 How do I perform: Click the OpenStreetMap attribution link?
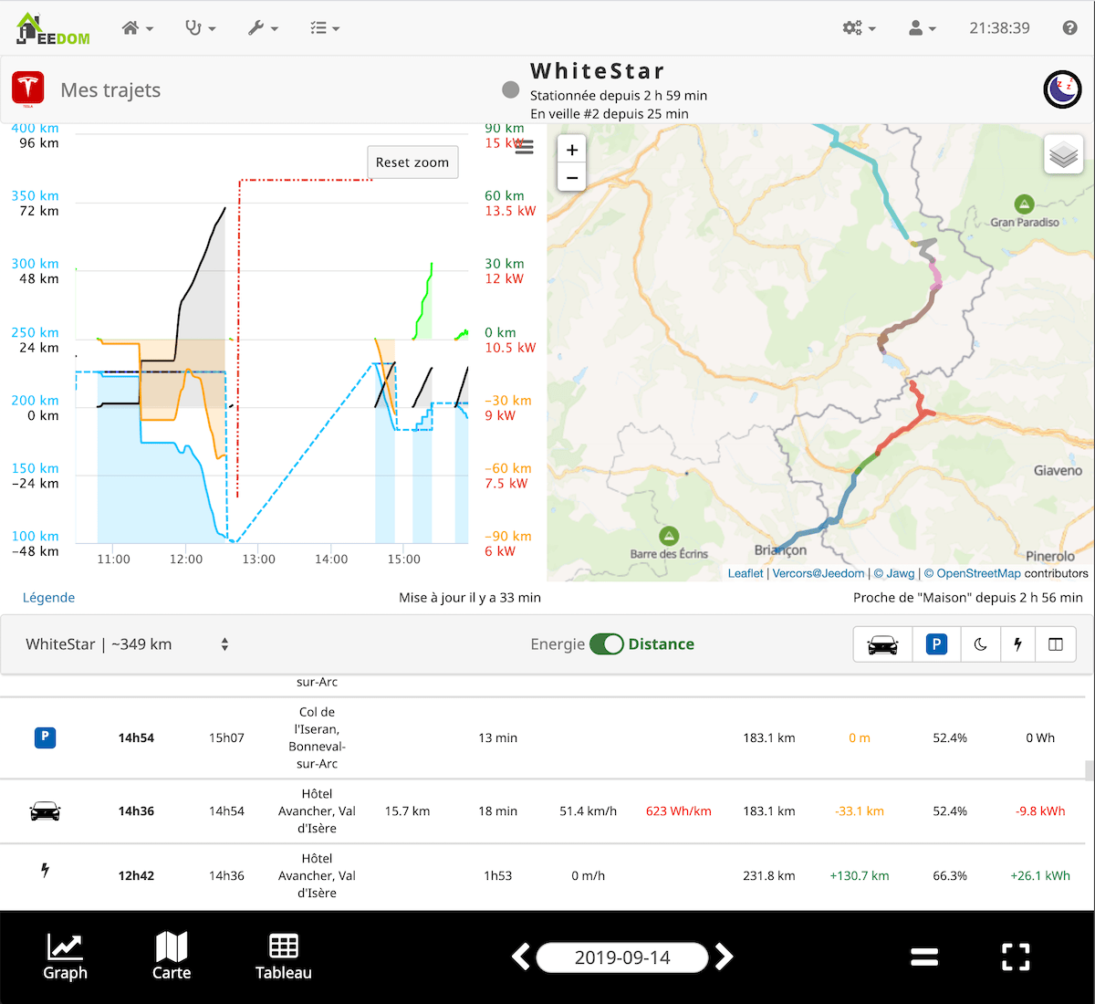pos(975,573)
